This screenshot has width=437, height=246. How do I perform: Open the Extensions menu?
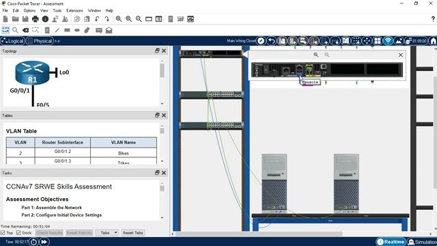pyautogui.click(x=74, y=10)
